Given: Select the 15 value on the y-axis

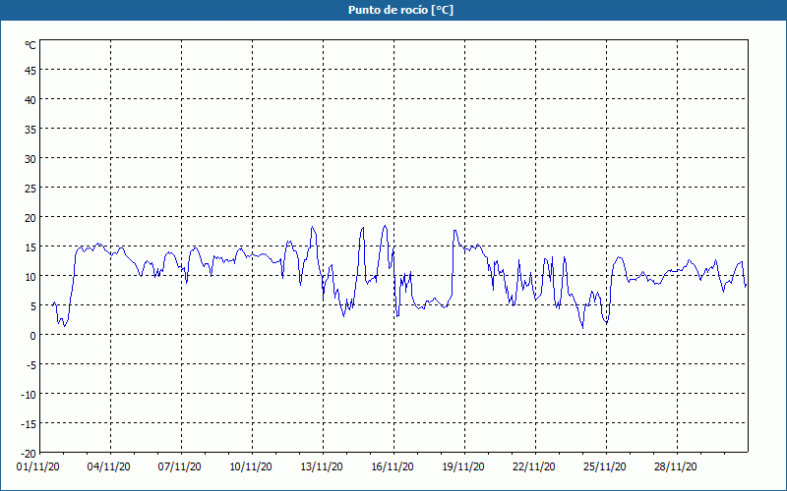Looking at the screenshot, I should pos(30,247).
